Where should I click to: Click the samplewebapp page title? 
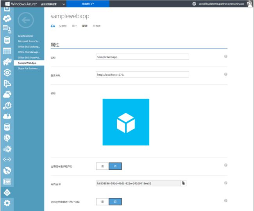70,16
